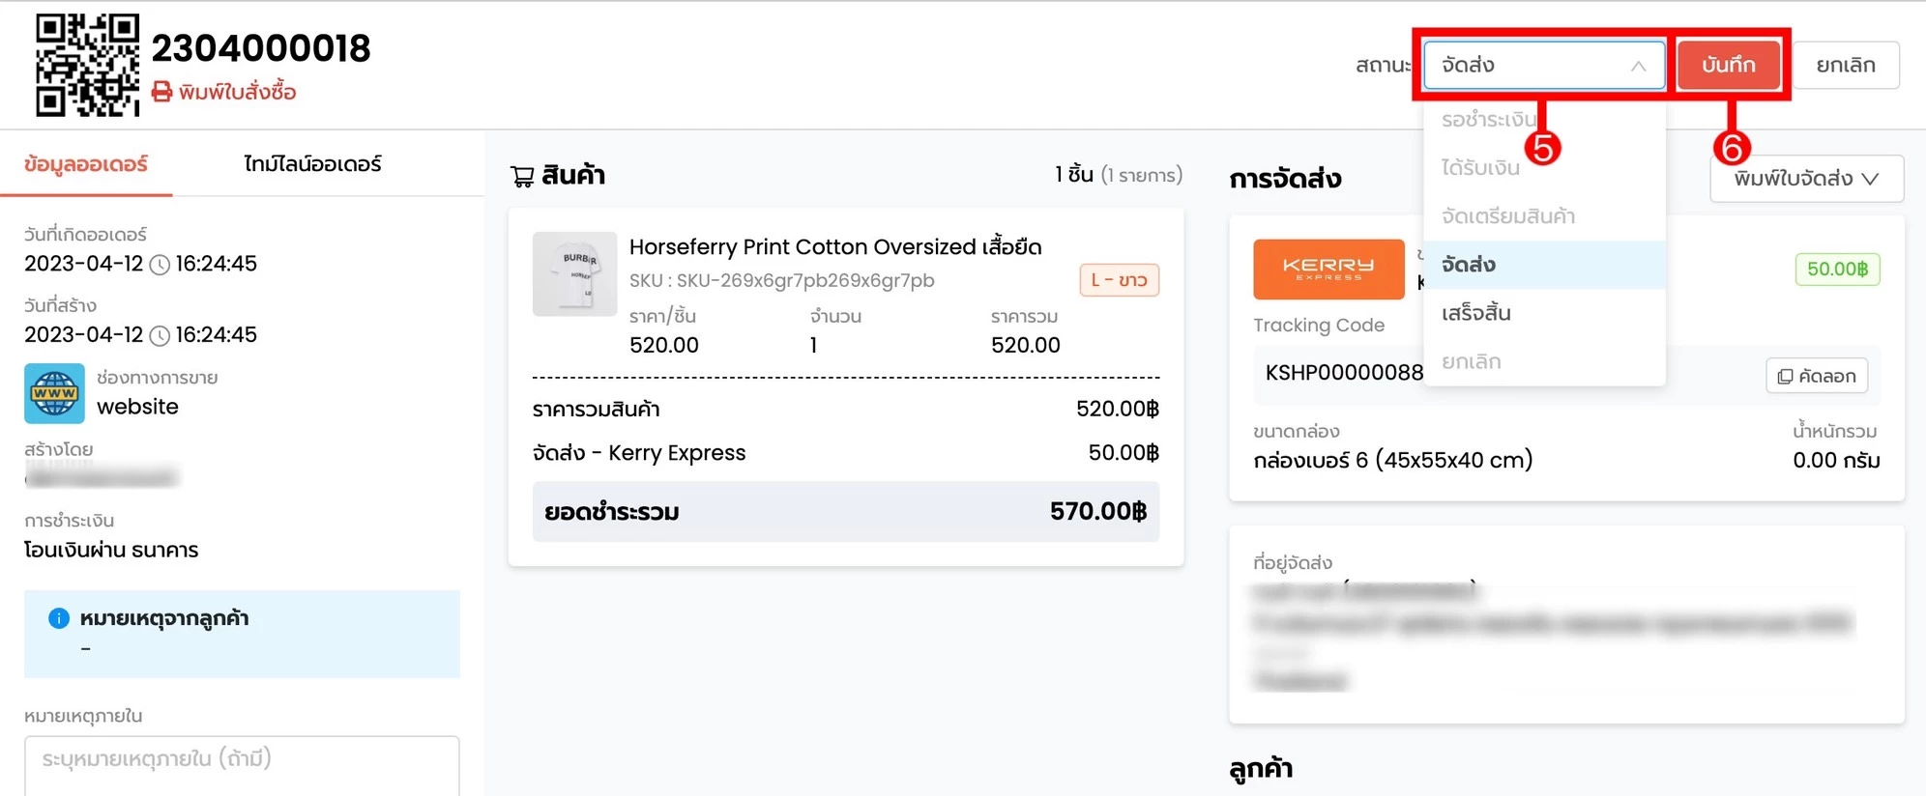Switch to the ไทม์ไลน์ออเดอร์ tab
Viewport: 1926px width, 796px height.
click(312, 164)
